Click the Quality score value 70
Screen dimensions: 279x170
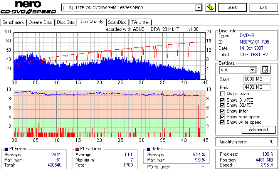click(271, 142)
